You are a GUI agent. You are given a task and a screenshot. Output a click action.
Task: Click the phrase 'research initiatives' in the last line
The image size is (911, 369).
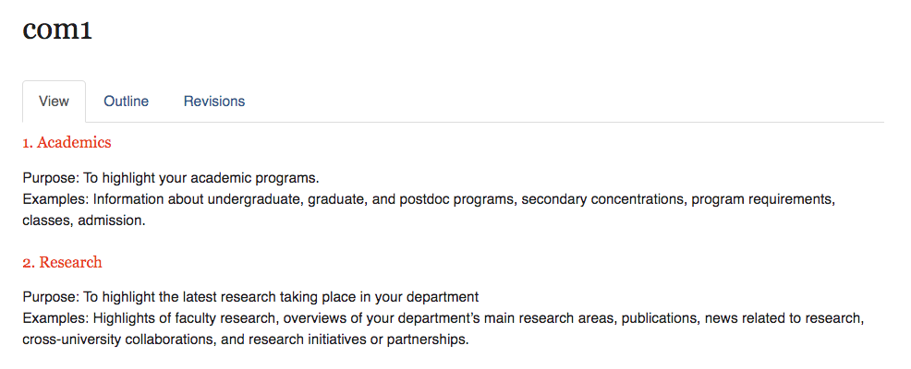pyautogui.click(x=307, y=340)
